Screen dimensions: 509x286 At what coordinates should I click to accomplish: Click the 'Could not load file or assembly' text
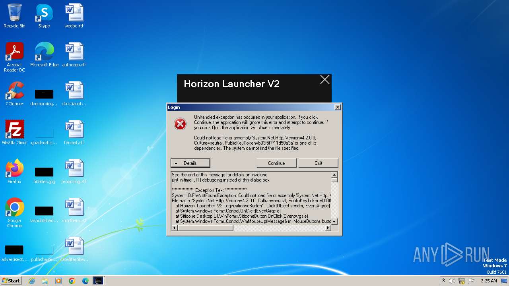click(255, 143)
